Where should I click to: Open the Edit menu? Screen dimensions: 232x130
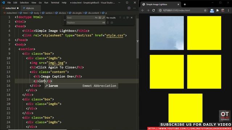pos(15,3)
